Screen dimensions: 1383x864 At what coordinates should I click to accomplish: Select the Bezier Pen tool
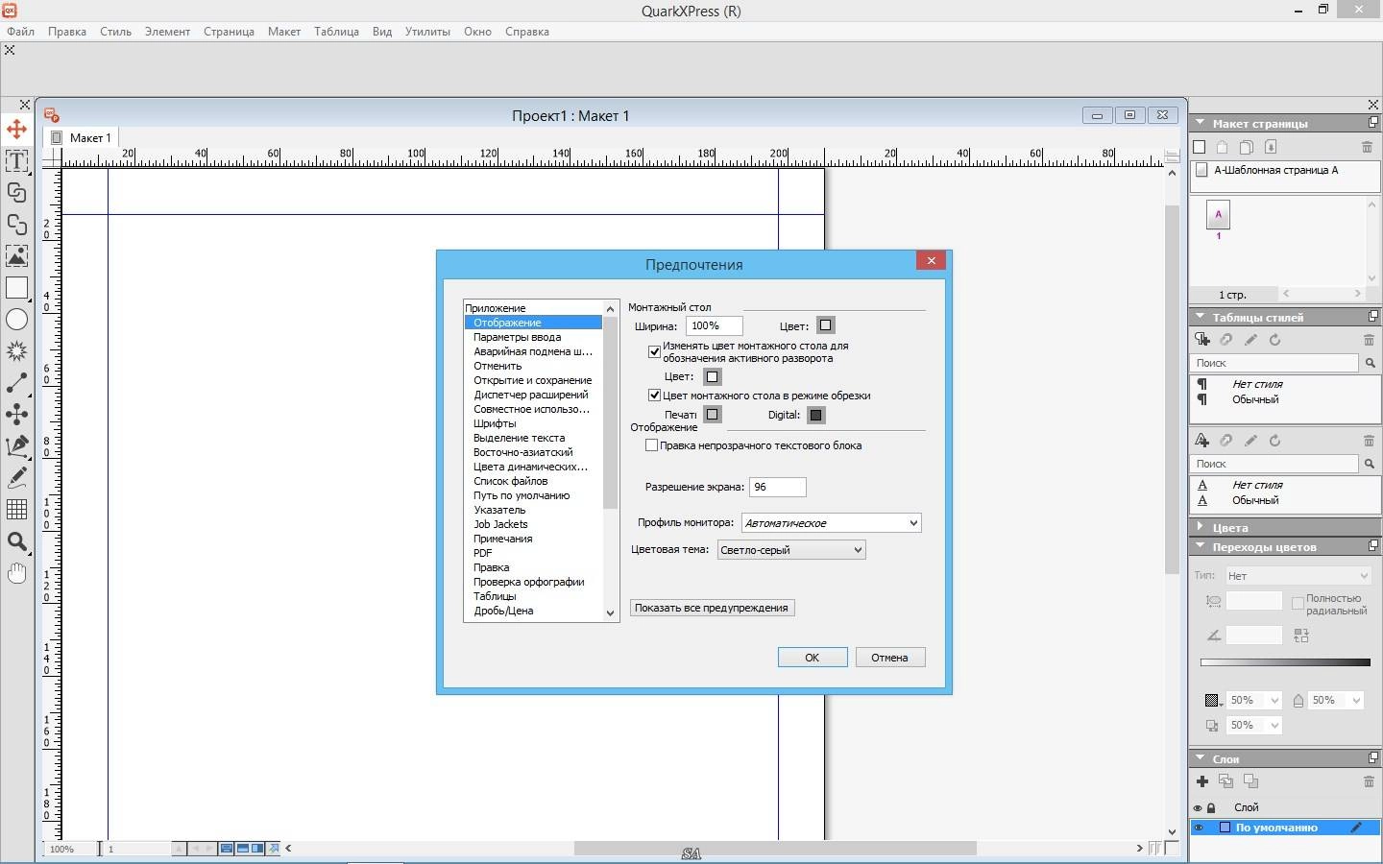[x=16, y=445]
